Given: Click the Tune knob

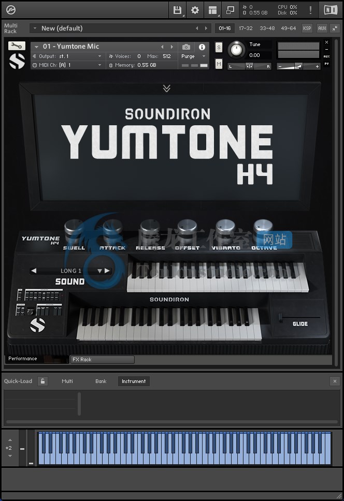Looking at the screenshot, I should (236, 50).
